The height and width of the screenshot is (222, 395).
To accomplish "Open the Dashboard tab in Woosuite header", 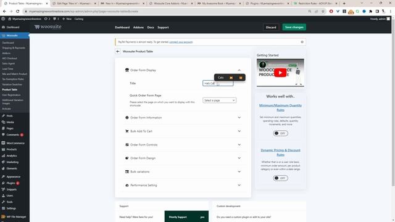I will click(122, 27).
